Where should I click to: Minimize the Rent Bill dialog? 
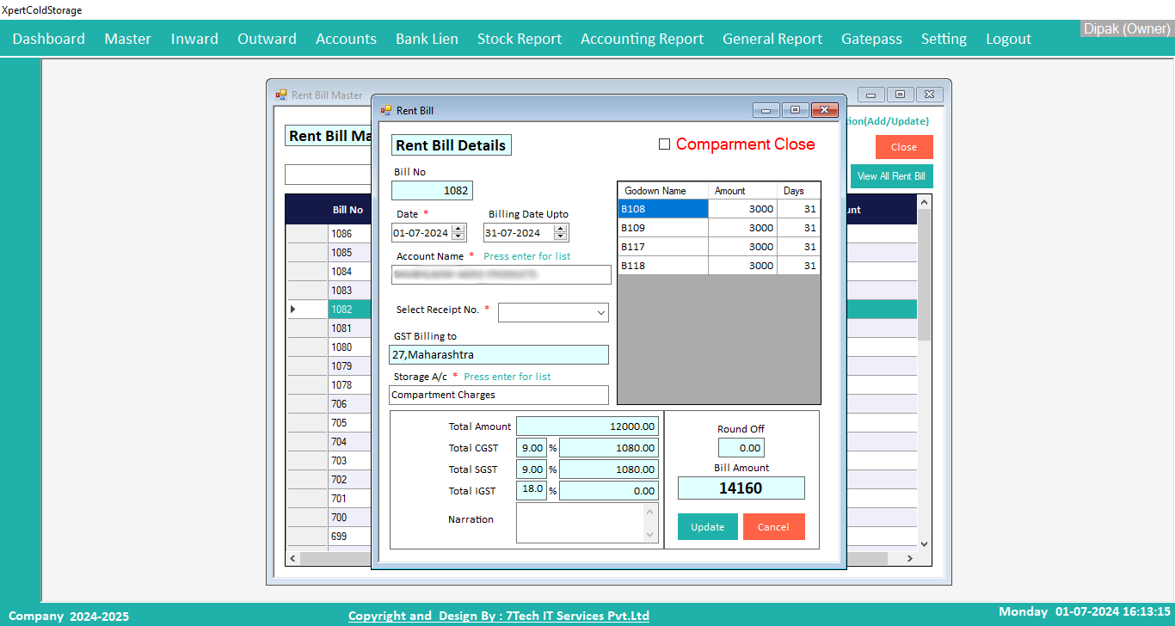pyautogui.click(x=766, y=110)
